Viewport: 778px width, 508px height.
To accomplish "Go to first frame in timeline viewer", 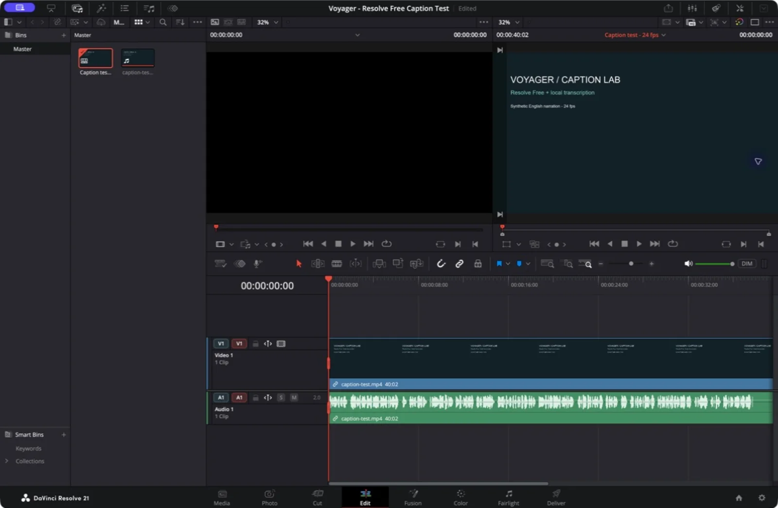I will (594, 244).
